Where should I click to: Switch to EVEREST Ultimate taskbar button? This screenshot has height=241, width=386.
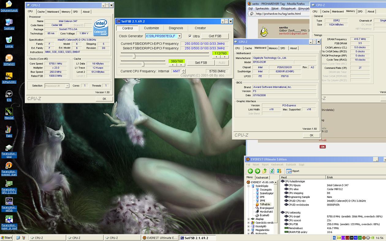160,238
